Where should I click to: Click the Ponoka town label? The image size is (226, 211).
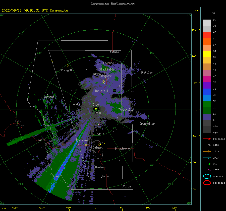[115, 52]
